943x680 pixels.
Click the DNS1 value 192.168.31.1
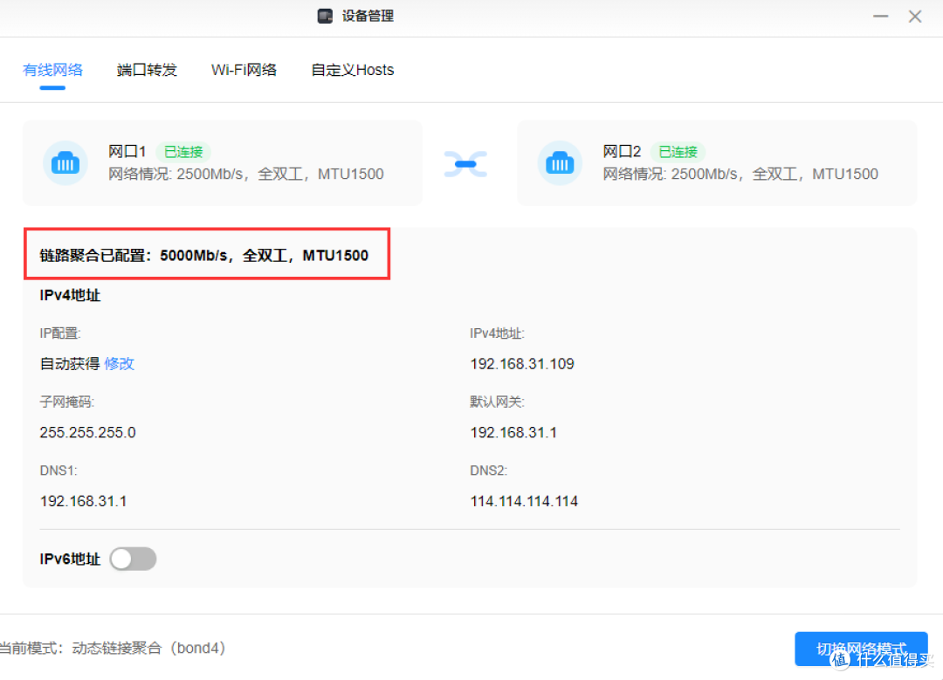[x=84, y=501]
